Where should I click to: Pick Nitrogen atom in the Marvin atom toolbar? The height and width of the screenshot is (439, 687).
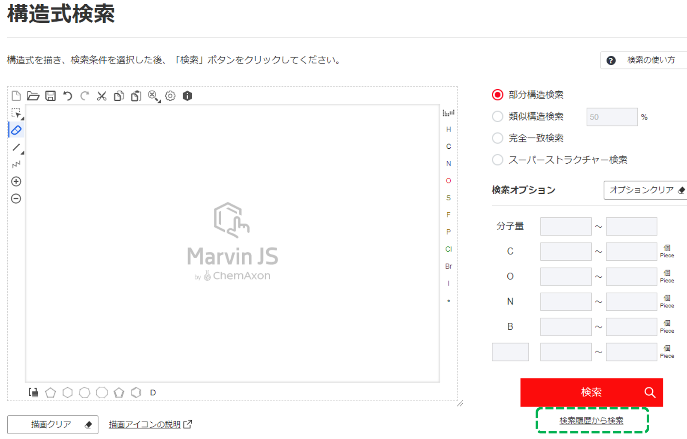(x=449, y=164)
